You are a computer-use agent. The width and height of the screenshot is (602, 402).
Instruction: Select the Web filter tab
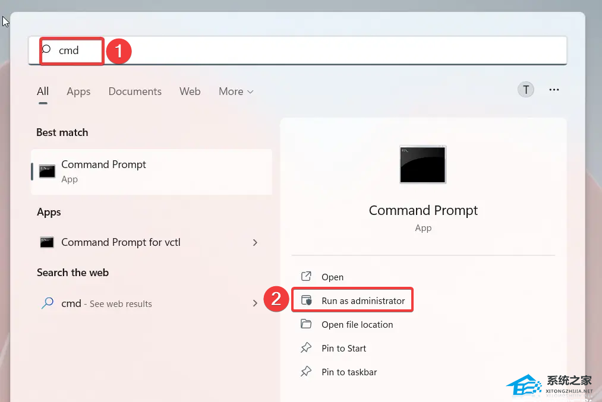tap(190, 91)
